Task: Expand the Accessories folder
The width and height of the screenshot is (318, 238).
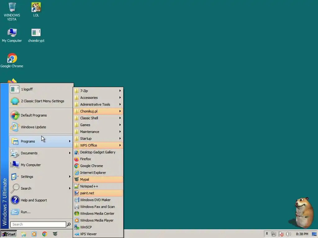Action: click(x=98, y=98)
